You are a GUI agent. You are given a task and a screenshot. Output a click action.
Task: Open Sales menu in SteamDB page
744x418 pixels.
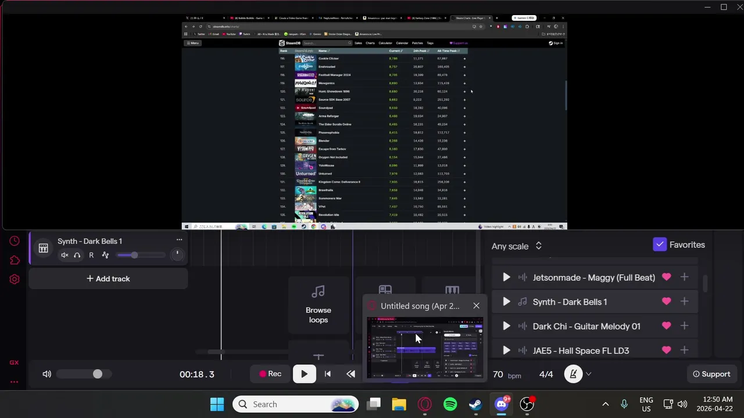click(358, 43)
